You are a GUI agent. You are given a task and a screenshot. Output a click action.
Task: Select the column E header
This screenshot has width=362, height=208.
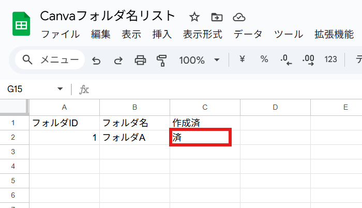(336, 107)
